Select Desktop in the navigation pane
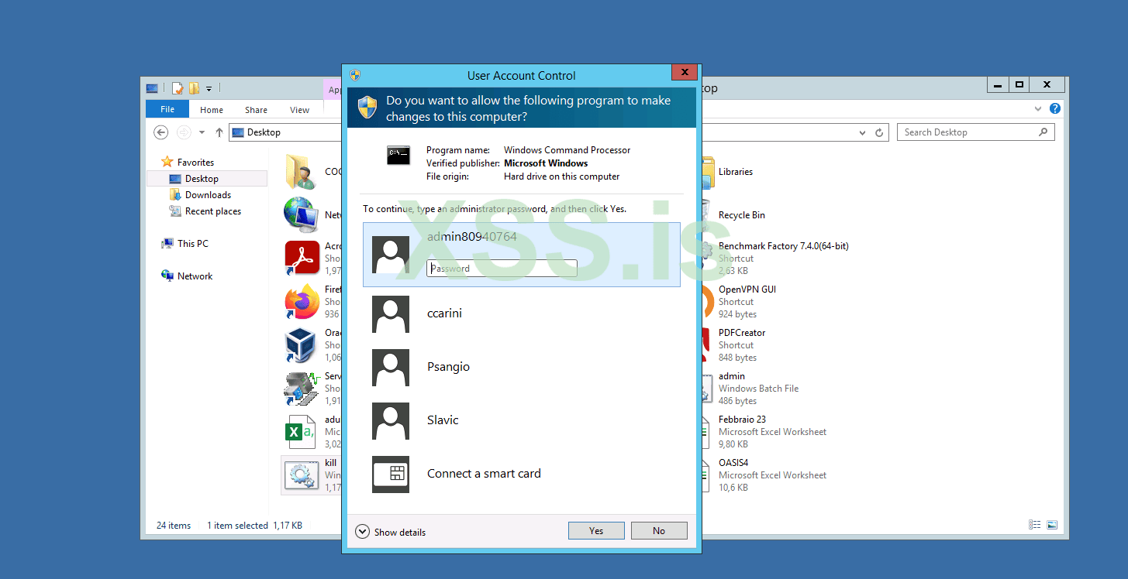Screen dimensions: 1128x579 tap(202, 179)
